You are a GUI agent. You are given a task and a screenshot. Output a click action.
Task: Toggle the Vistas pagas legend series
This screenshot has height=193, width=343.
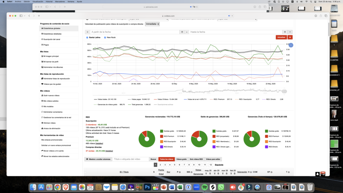pos(139,99)
